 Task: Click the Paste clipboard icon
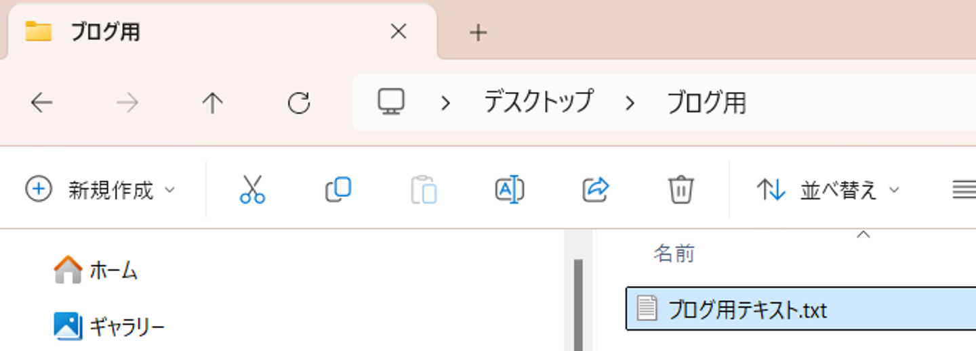point(424,190)
